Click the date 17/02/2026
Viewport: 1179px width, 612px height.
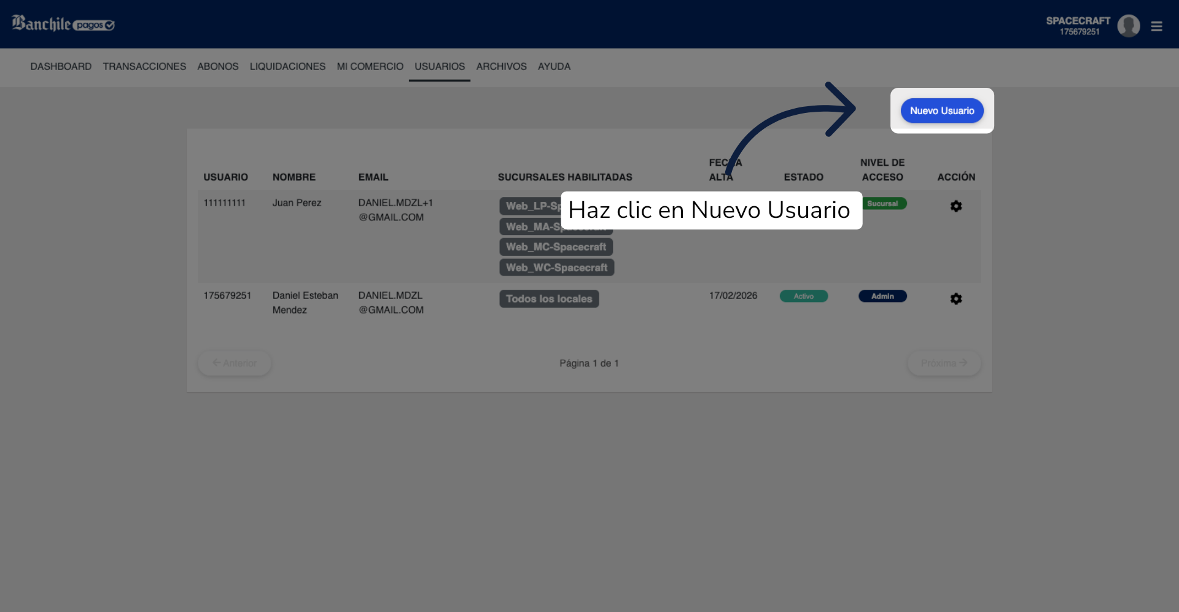[x=733, y=296]
